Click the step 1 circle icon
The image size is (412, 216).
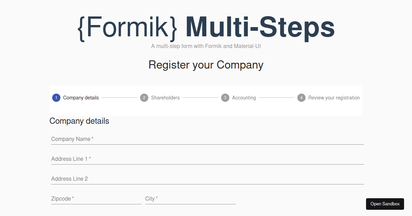point(56,98)
